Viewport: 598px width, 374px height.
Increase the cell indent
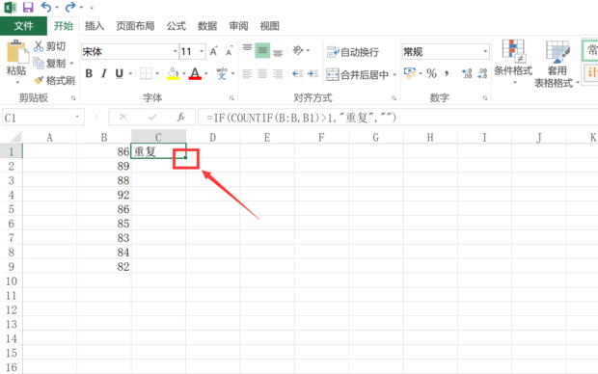point(313,73)
